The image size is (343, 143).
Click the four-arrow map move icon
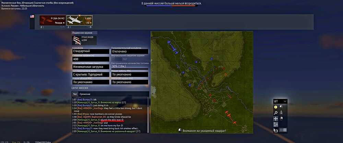[x=276, y=119]
